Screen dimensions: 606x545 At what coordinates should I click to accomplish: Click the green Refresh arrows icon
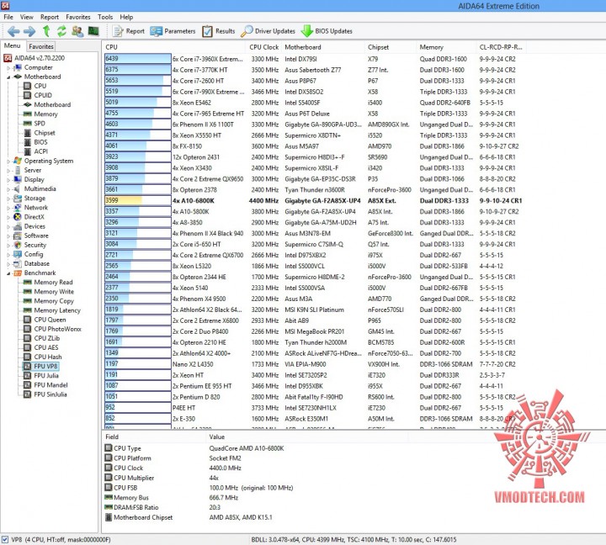tap(61, 31)
